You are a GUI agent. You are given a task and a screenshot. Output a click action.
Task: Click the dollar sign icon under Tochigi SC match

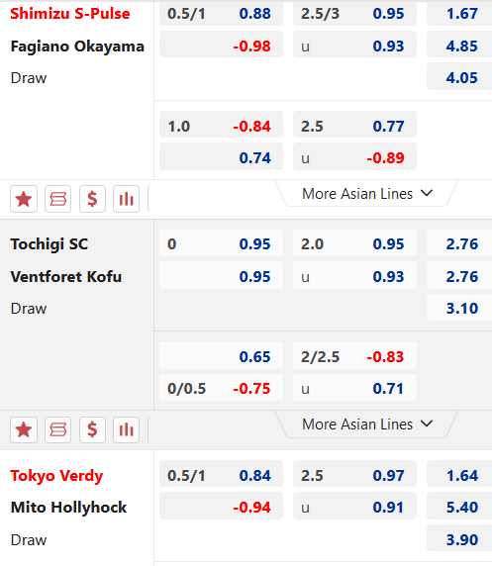coord(92,429)
